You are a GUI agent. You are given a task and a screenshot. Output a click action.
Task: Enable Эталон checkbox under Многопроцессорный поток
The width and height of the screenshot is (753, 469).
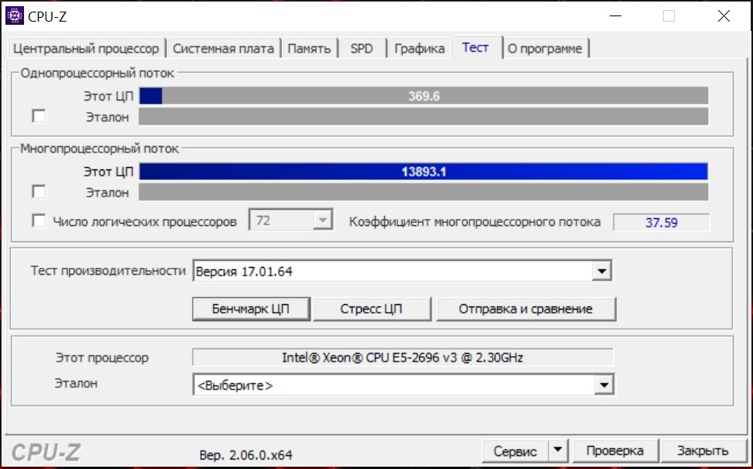39,192
